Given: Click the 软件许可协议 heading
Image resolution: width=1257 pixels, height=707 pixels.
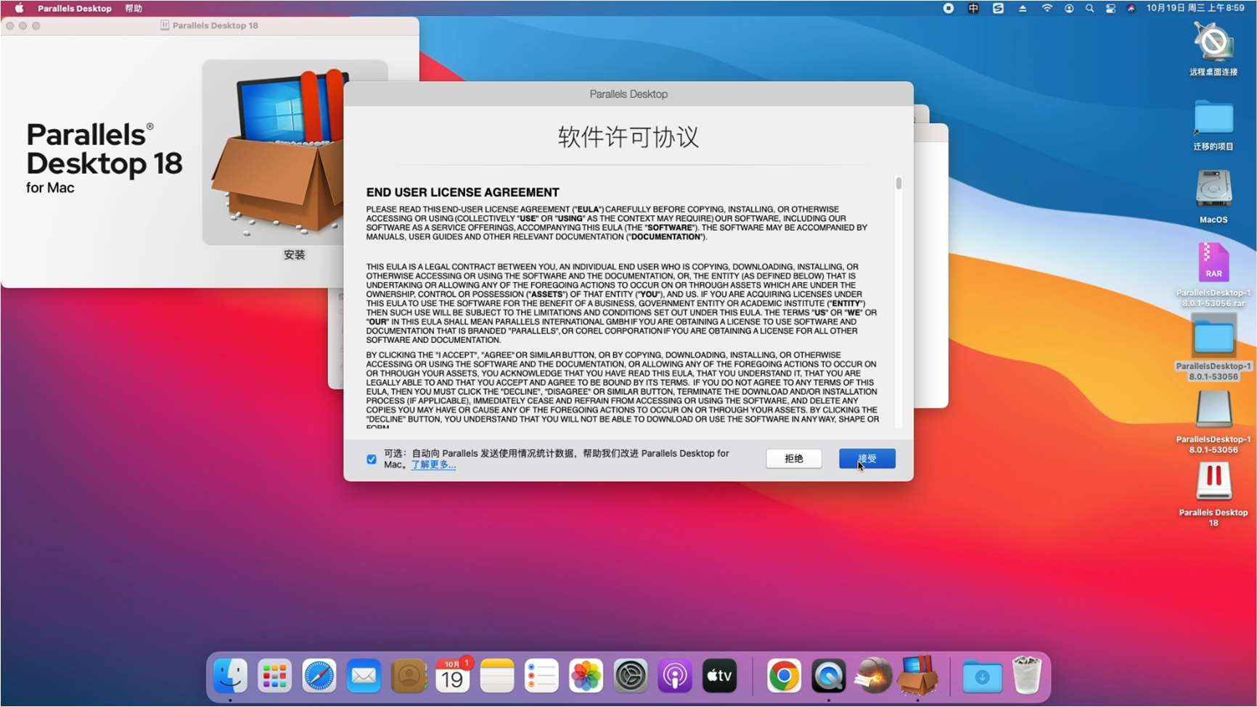Looking at the screenshot, I should 628,136.
